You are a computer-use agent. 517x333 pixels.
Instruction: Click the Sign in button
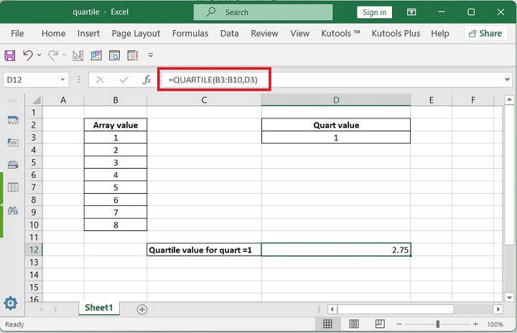coord(374,12)
